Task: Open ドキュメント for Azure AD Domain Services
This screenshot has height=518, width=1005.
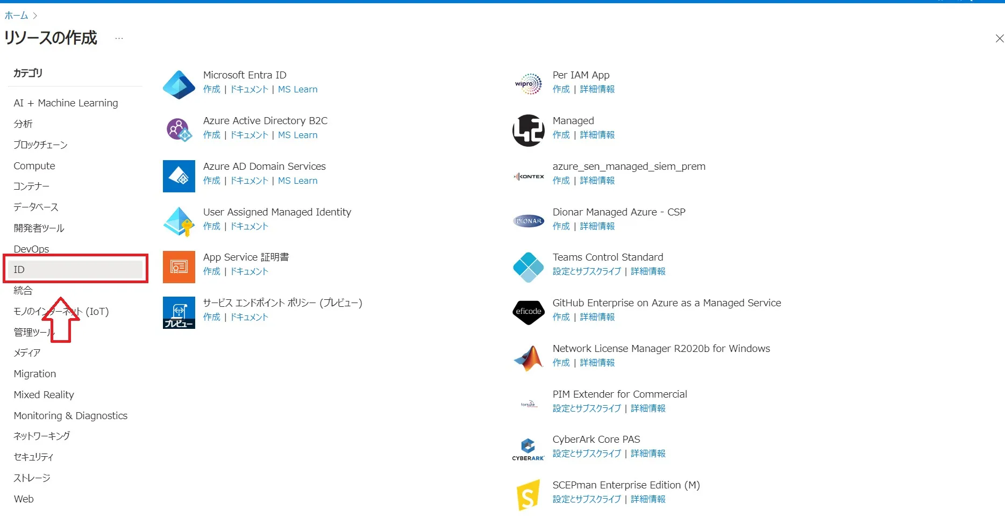Action: tap(249, 181)
